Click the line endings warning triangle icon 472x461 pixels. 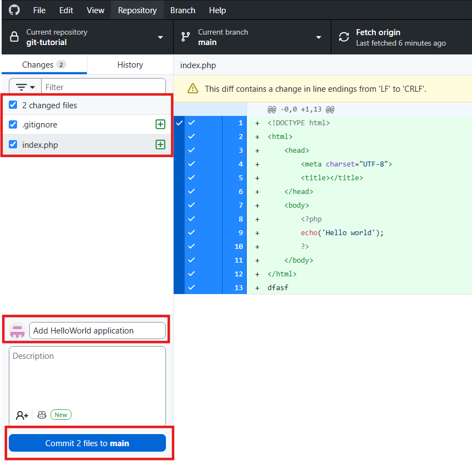[192, 88]
